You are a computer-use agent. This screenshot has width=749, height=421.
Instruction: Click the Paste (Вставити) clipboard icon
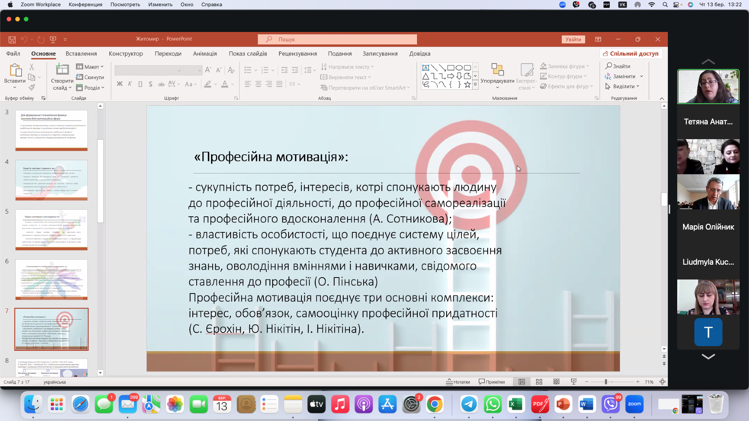[15, 70]
